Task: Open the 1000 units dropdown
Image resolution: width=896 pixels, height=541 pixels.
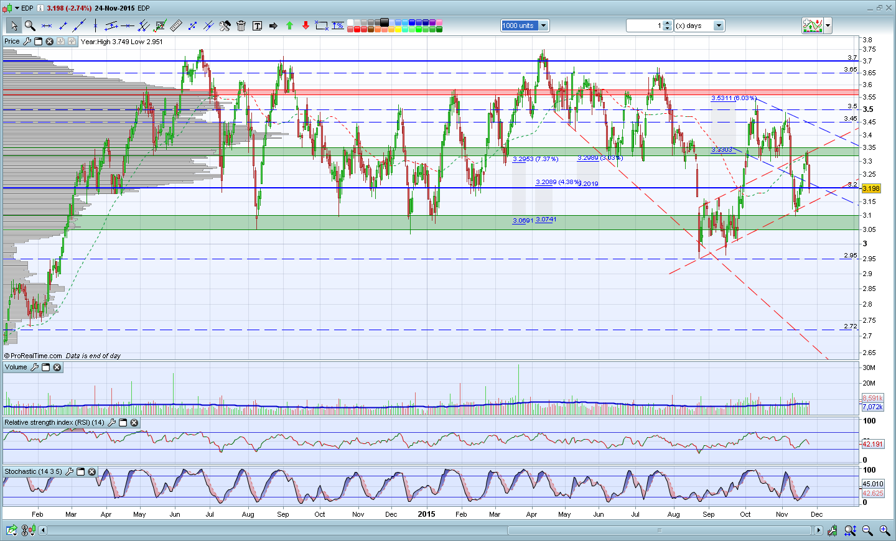Action: [x=543, y=25]
